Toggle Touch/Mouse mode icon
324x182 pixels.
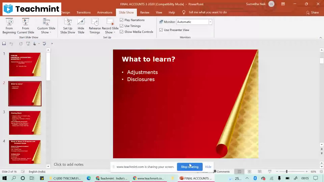click(35, 44)
